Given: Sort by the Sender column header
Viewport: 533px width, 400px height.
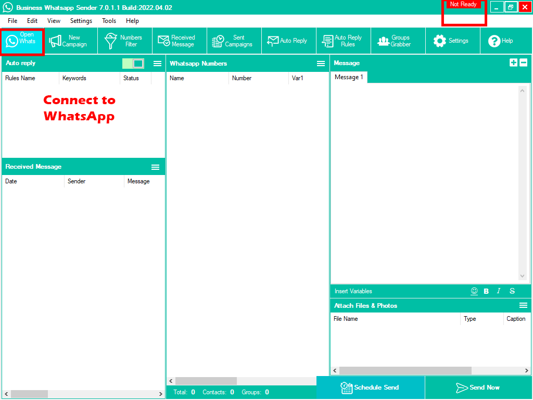Looking at the screenshot, I should click(x=94, y=181).
